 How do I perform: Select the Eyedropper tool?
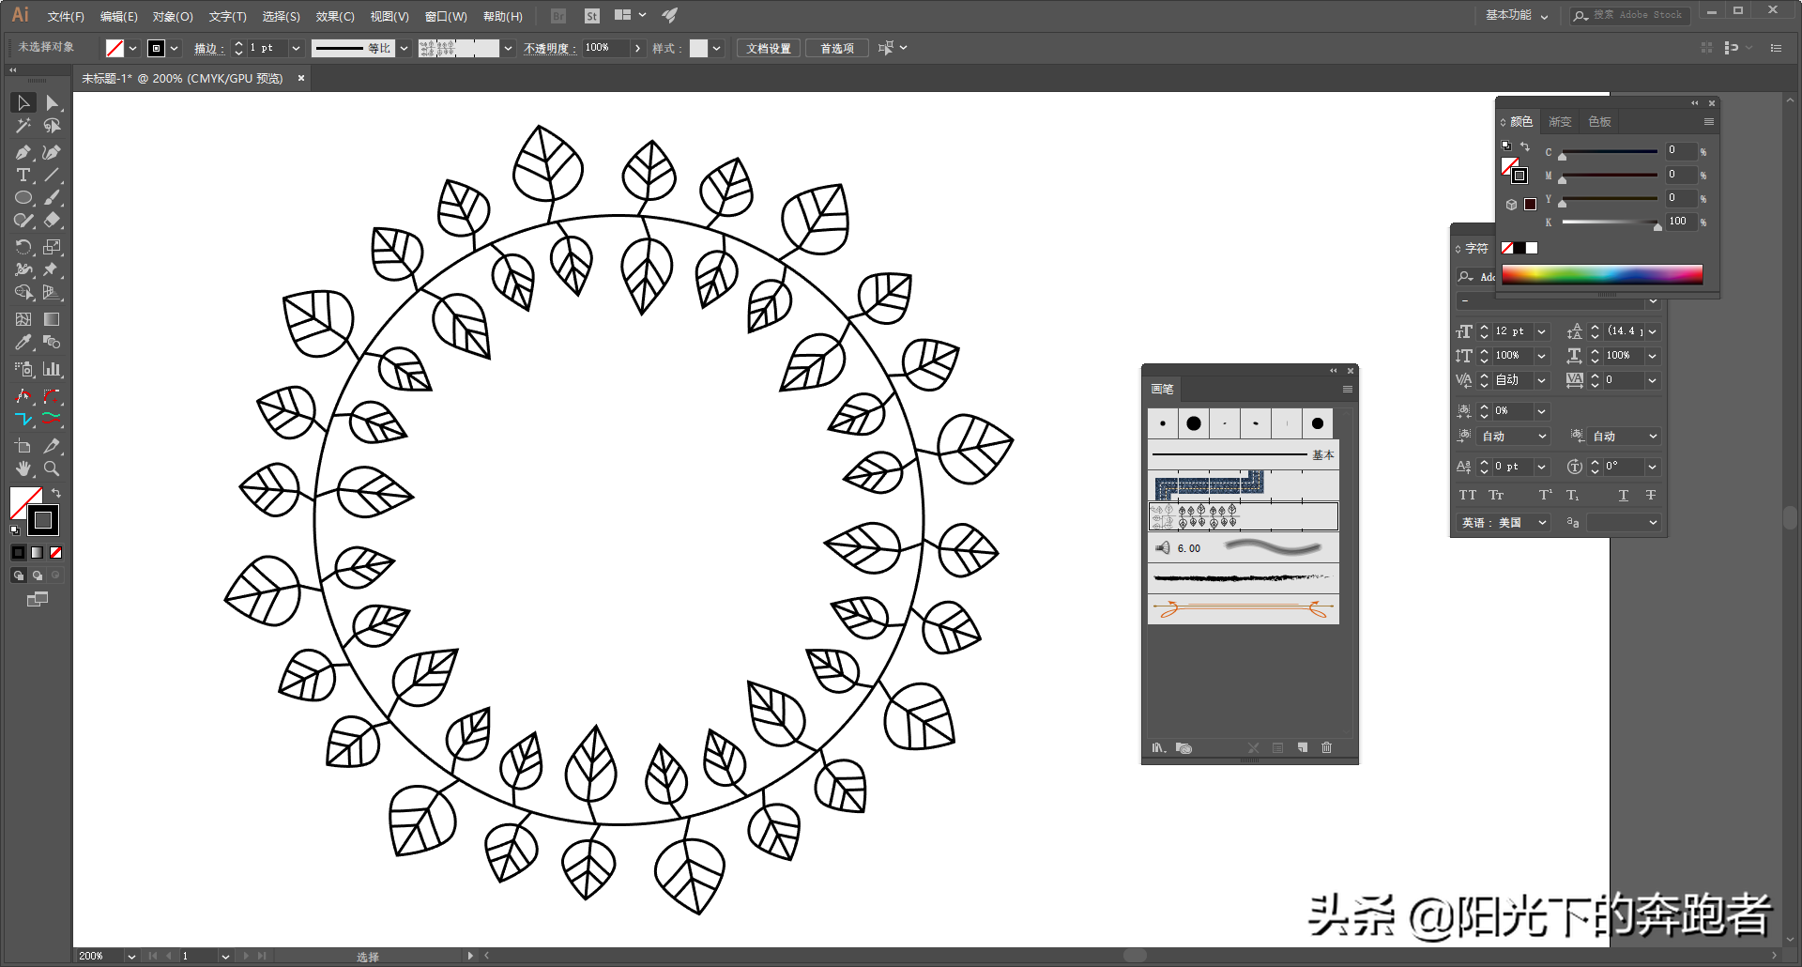coord(23,342)
